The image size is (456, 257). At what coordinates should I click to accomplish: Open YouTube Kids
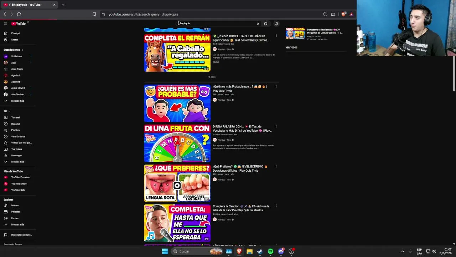[18, 190]
